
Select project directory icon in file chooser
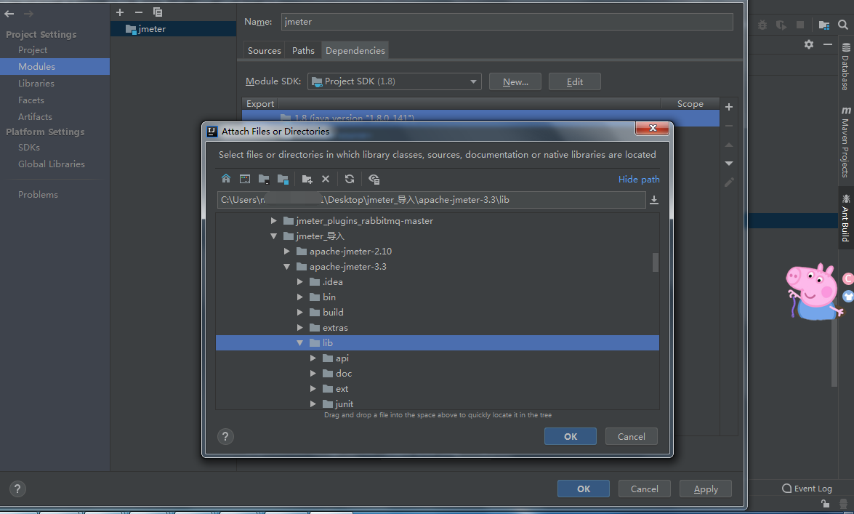pyautogui.click(x=264, y=179)
